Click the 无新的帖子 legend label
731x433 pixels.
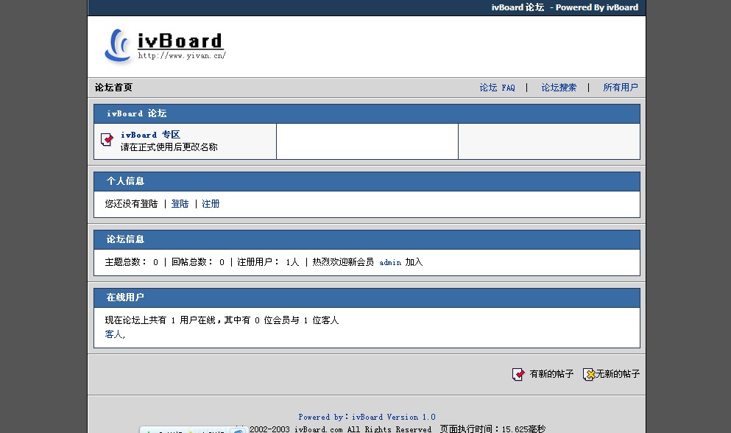point(618,374)
